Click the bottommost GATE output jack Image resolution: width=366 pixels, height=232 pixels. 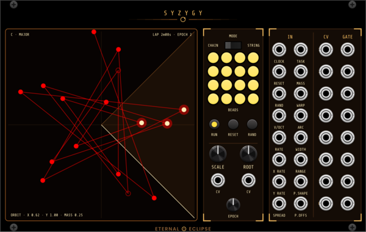[348, 203]
